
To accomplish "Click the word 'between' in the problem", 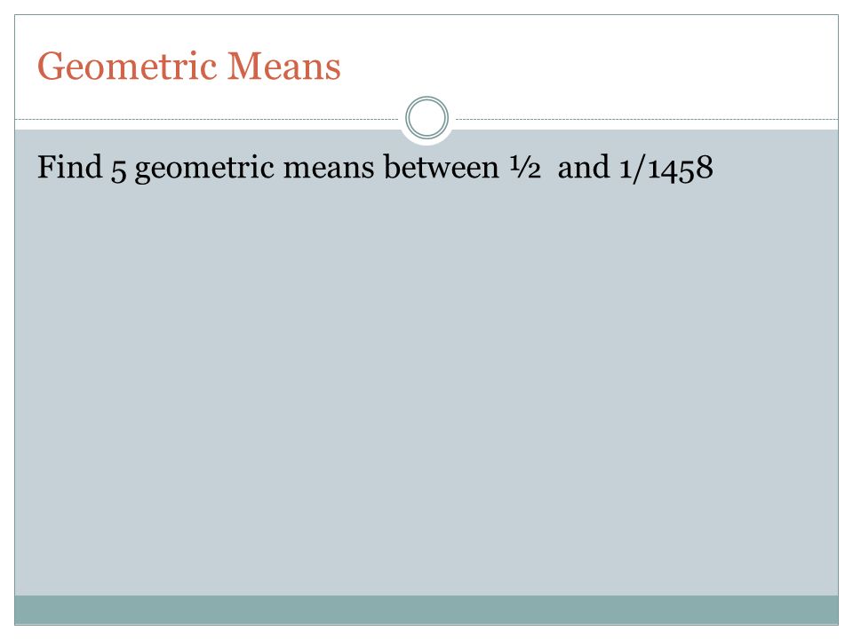I will click(x=442, y=166).
